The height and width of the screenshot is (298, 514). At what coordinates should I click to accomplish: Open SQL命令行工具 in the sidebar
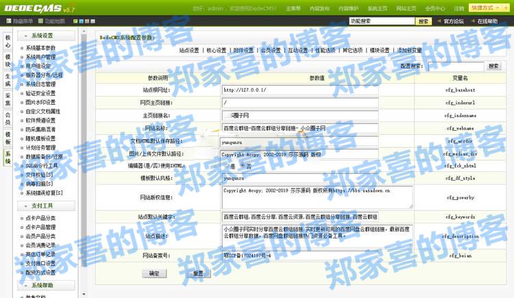42,166
